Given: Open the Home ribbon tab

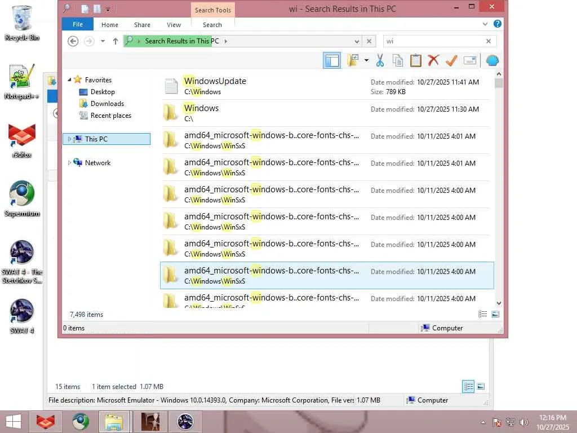Looking at the screenshot, I should tap(110, 25).
